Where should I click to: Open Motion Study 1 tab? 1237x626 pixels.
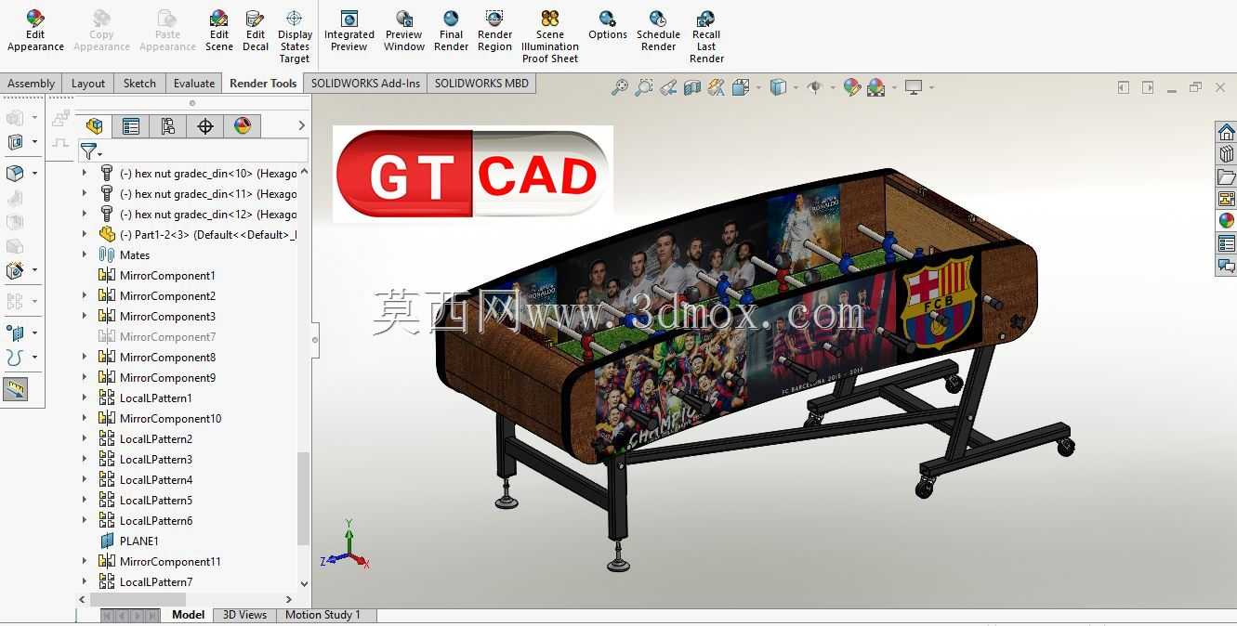322,615
